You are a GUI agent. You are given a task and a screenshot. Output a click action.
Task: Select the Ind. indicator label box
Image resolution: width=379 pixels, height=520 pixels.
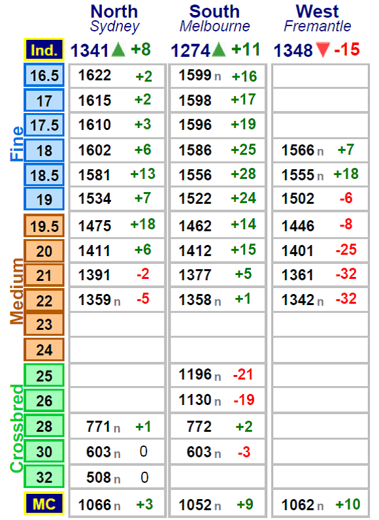44,50
